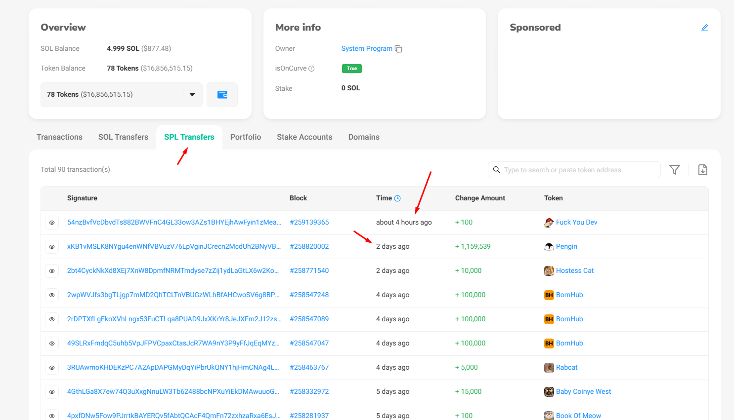Copy the System Program owner address

coord(398,49)
